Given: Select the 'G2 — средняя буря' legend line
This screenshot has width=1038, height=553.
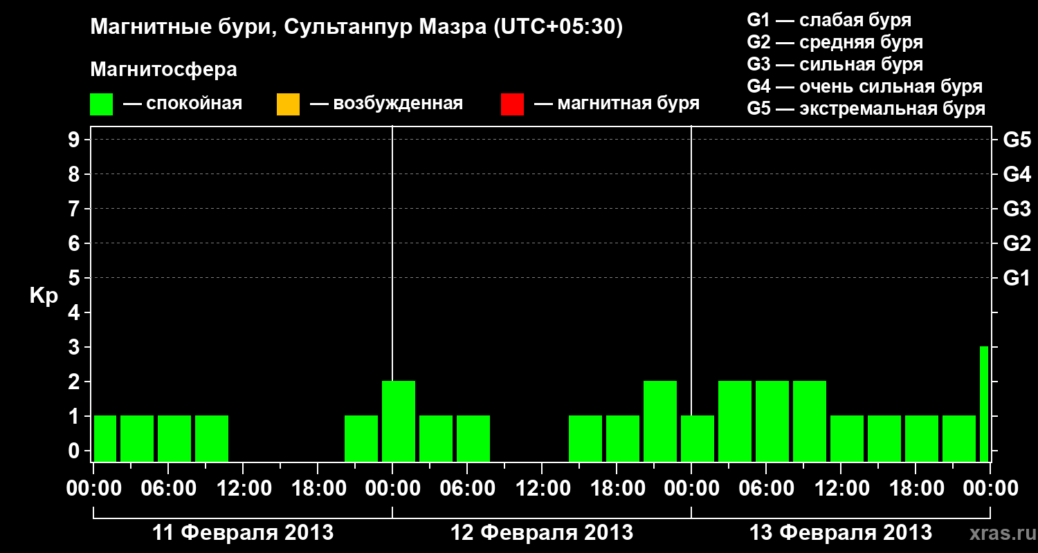Looking at the screenshot, I should click(x=835, y=42).
